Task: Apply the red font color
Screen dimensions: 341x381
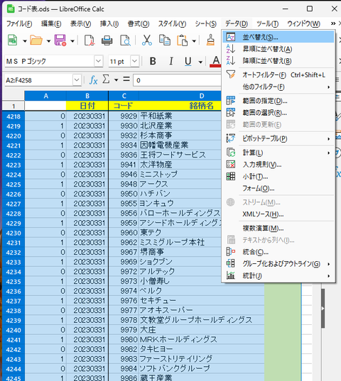Action: [215, 61]
